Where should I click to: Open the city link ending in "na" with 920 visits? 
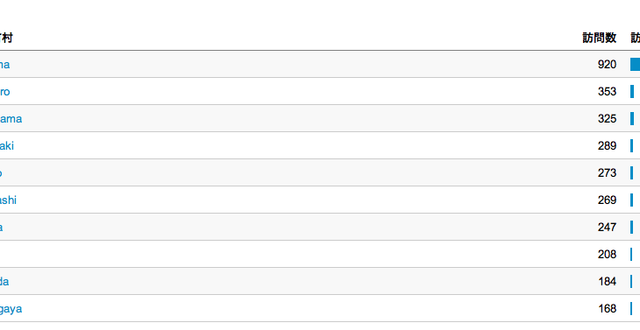click(x=4, y=65)
